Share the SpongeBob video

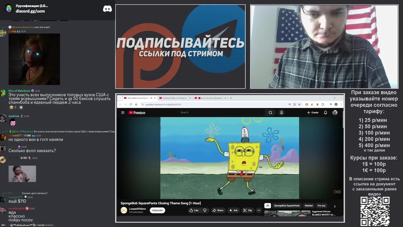click(218, 210)
